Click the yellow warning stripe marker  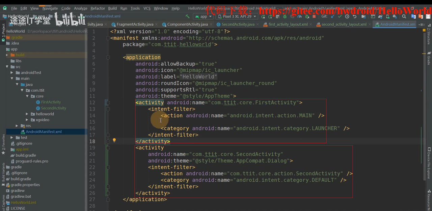pyautogui.click(x=424, y=53)
